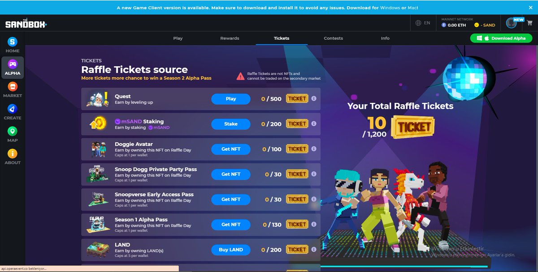Screen dimensions: 538x272
Task: Open the Create sidebar icon
Action: [x=13, y=112]
